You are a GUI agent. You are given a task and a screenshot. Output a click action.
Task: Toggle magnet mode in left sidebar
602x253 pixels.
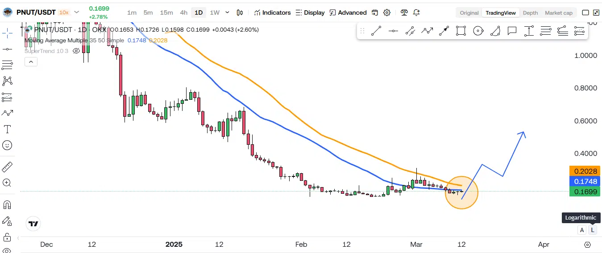pos(7,205)
